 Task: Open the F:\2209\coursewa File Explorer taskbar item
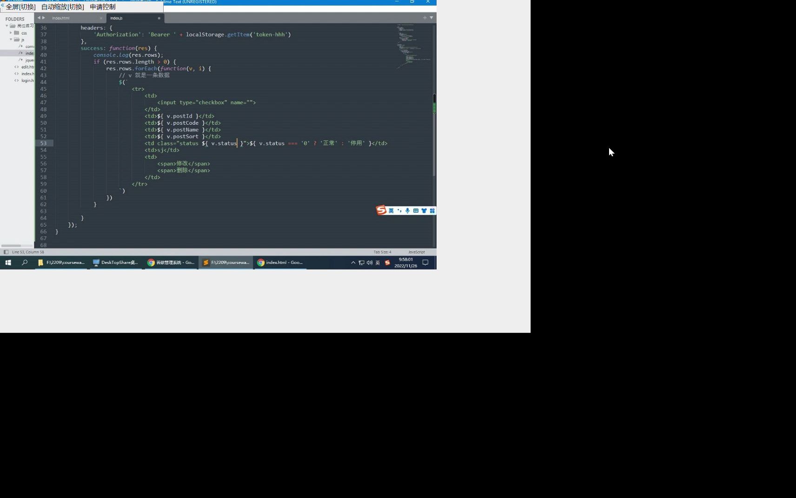[x=61, y=262]
